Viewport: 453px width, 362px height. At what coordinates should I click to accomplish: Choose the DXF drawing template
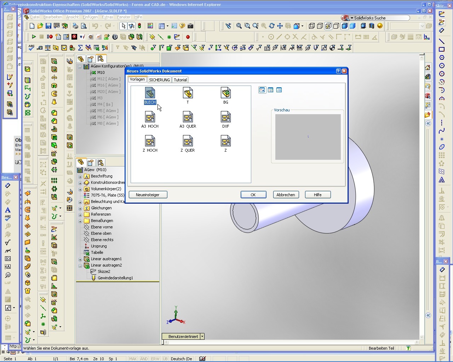point(225,117)
